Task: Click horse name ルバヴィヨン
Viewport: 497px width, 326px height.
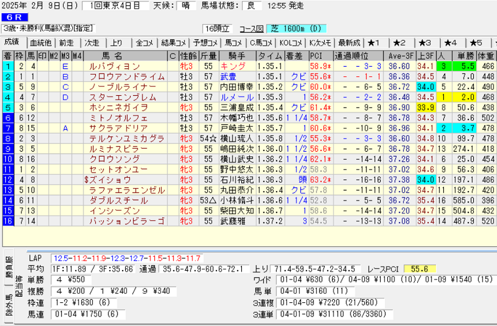Action: coord(114,66)
